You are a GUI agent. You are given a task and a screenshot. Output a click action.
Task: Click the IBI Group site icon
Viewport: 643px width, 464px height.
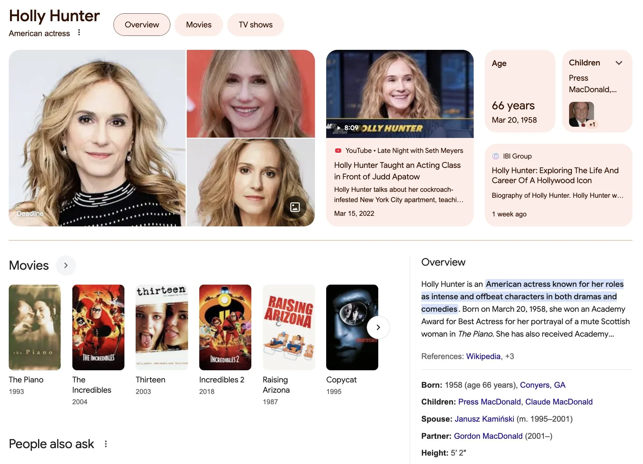click(x=496, y=156)
